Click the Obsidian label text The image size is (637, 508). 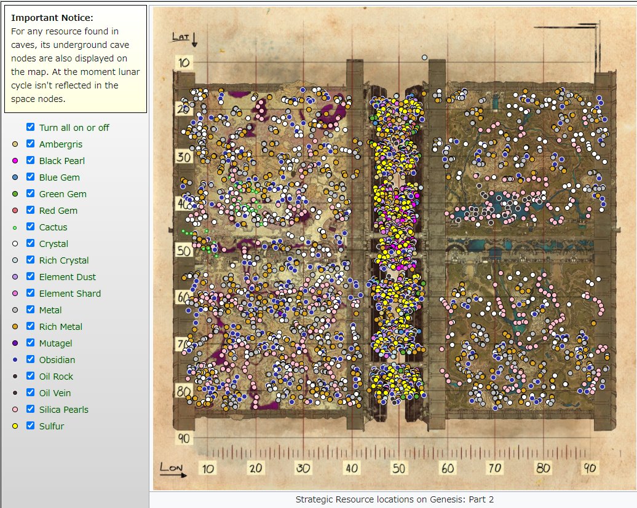point(57,360)
